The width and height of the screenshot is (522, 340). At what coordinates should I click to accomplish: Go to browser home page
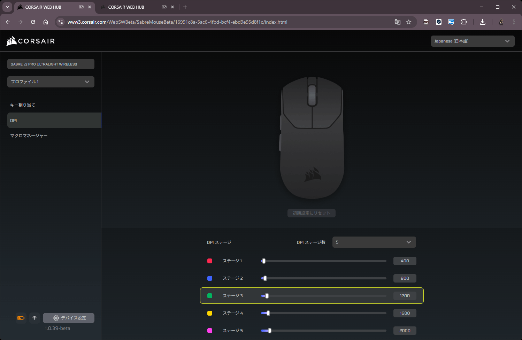coord(46,22)
